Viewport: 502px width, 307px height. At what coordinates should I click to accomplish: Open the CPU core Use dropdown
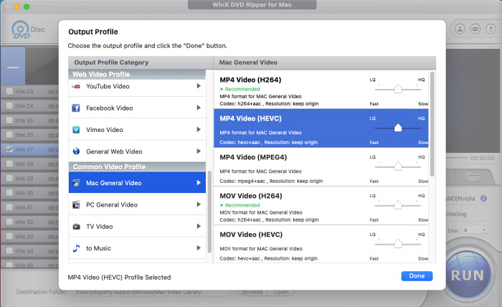[x=475, y=230]
